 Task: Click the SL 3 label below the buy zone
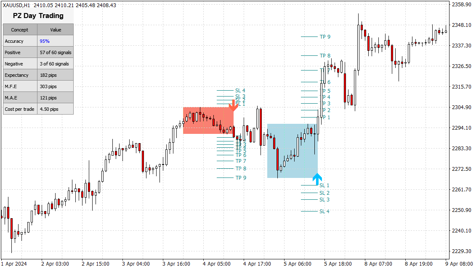click(324, 200)
